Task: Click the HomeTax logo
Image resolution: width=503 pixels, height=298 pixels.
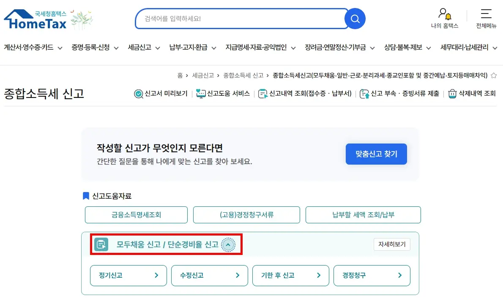Action: (x=36, y=19)
